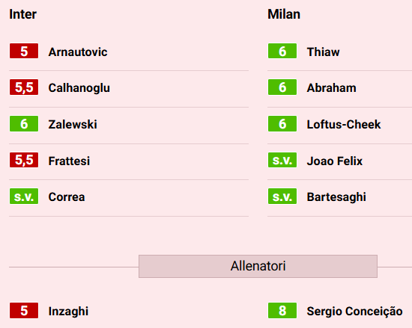Click Loftus-Cheek's green 6 badge
This screenshot has width=412, height=328.
(x=282, y=124)
